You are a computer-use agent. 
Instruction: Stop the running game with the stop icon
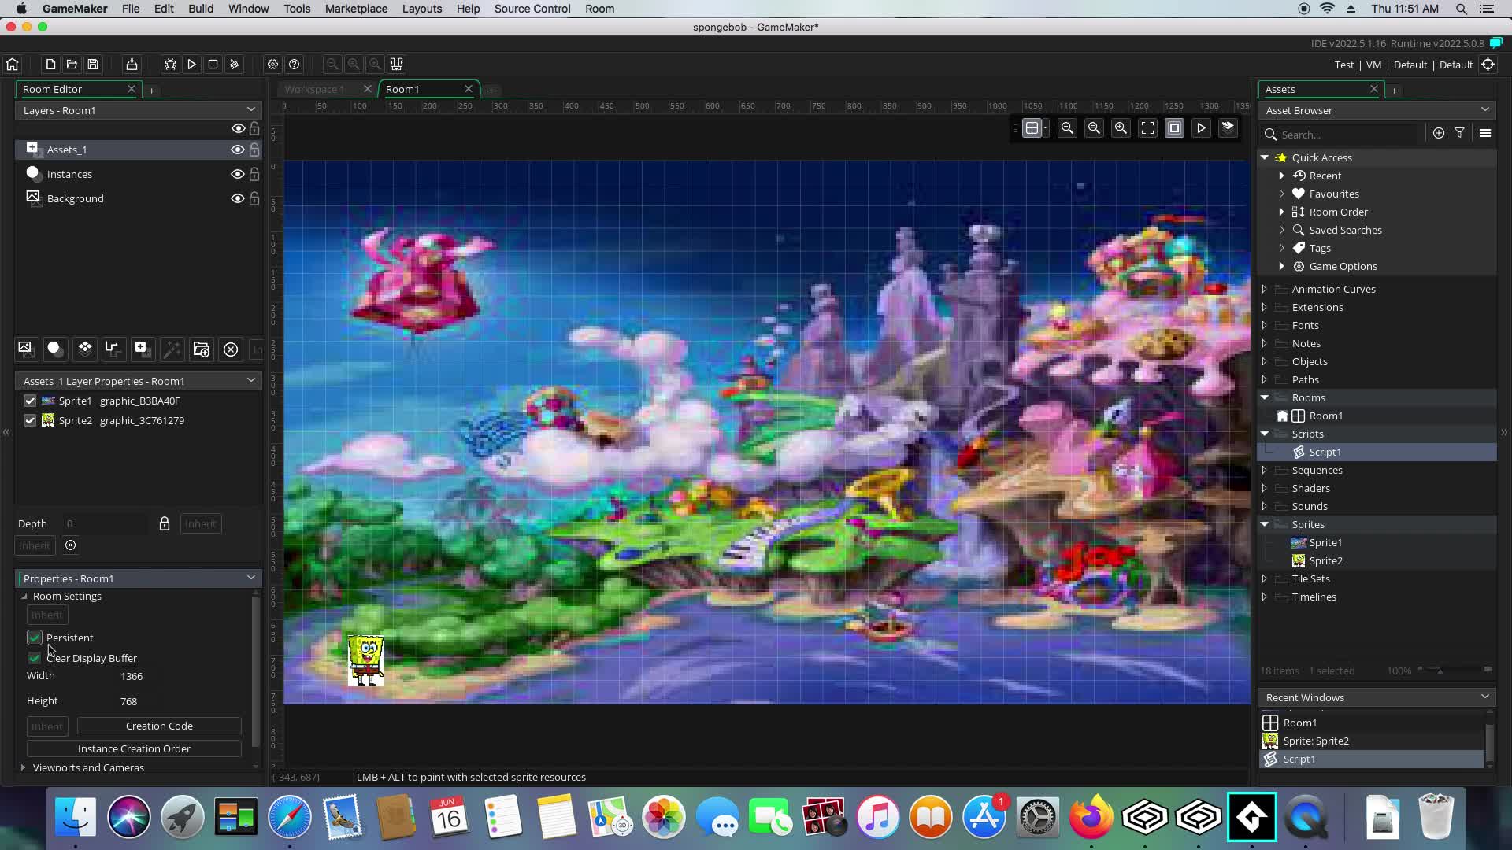click(213, 65)
